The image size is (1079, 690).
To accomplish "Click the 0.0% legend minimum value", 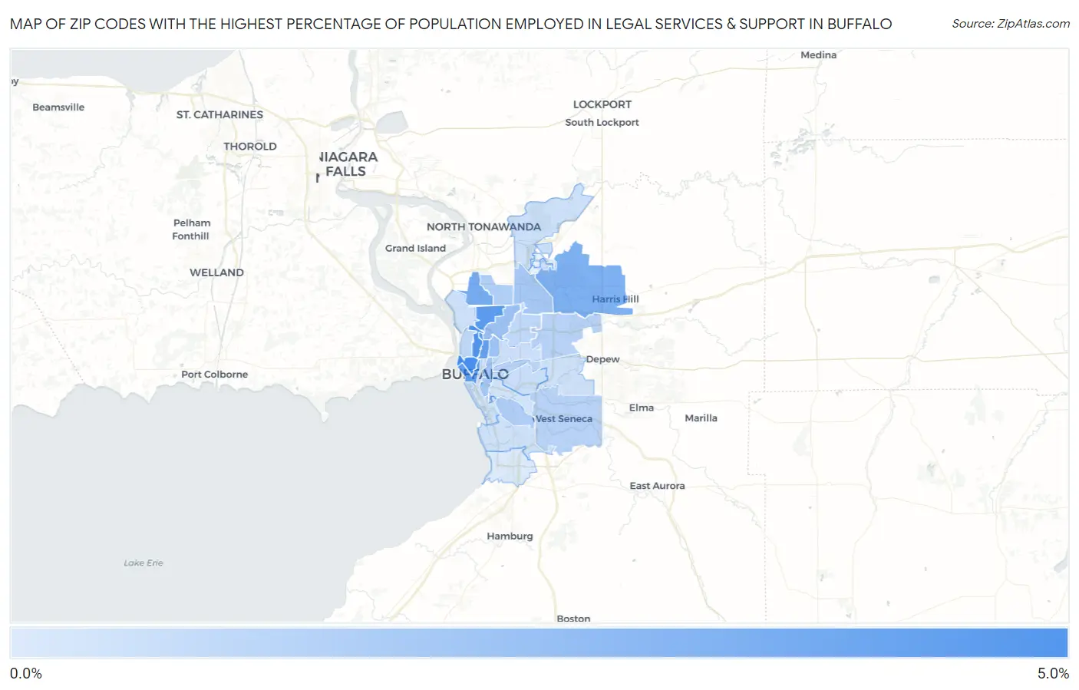I will point(26,674).
